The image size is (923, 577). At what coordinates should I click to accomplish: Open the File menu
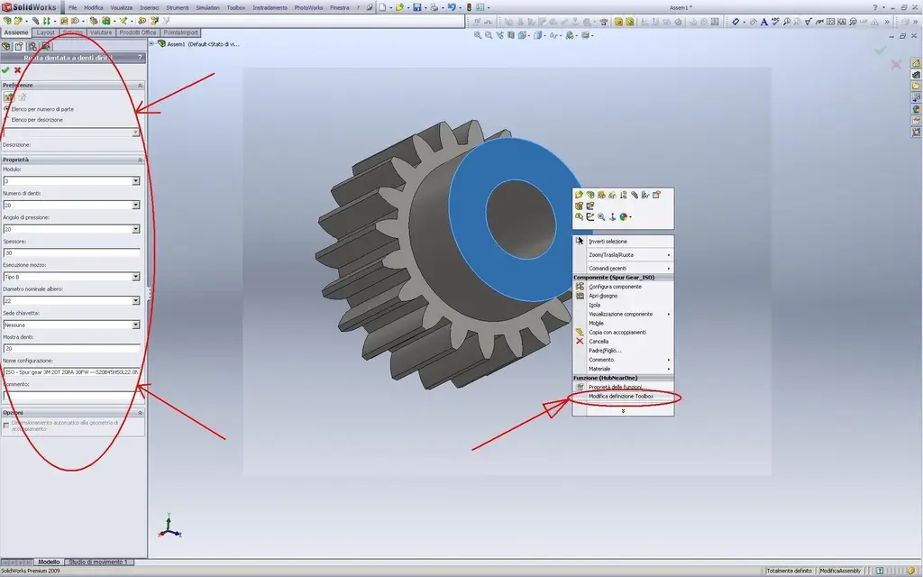(72, 7)
